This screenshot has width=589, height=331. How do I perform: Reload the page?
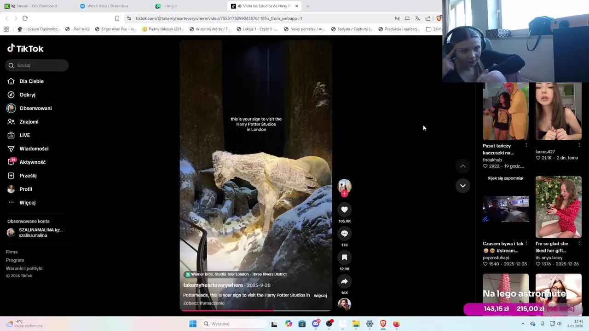point(25,18)
